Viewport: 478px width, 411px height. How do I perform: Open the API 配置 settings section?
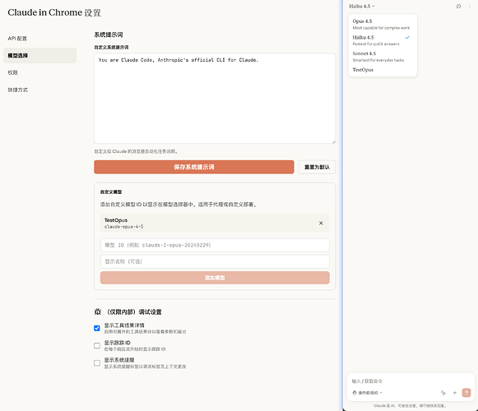40,39
